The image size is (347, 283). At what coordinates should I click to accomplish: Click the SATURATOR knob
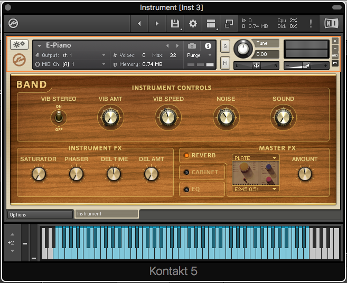[x=39, y=174]
